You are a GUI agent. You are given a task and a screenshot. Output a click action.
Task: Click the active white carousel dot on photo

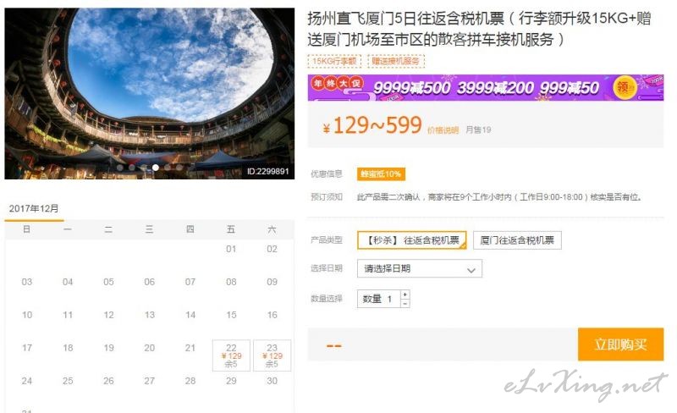point(156,168)
